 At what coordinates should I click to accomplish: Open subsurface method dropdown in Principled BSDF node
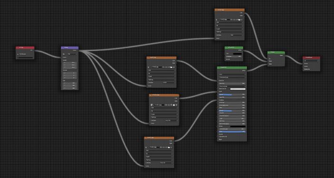tap(232, 77)
